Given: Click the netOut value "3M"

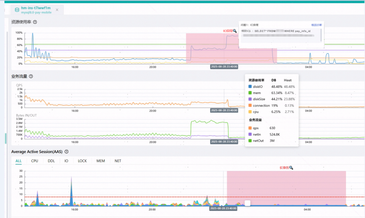Looking at the screenshot, I should pos(272,141).
